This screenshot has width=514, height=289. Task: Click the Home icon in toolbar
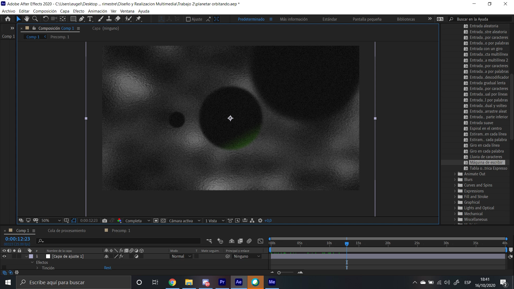[x=8, y=19]
